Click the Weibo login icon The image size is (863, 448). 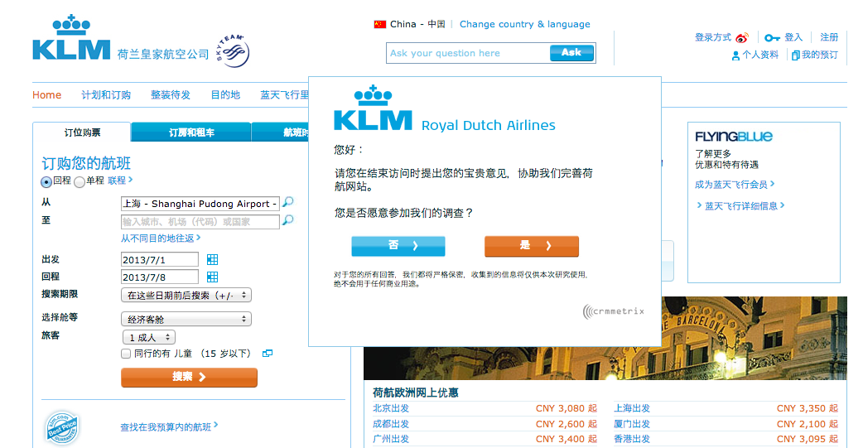click(x=742, y=38)
